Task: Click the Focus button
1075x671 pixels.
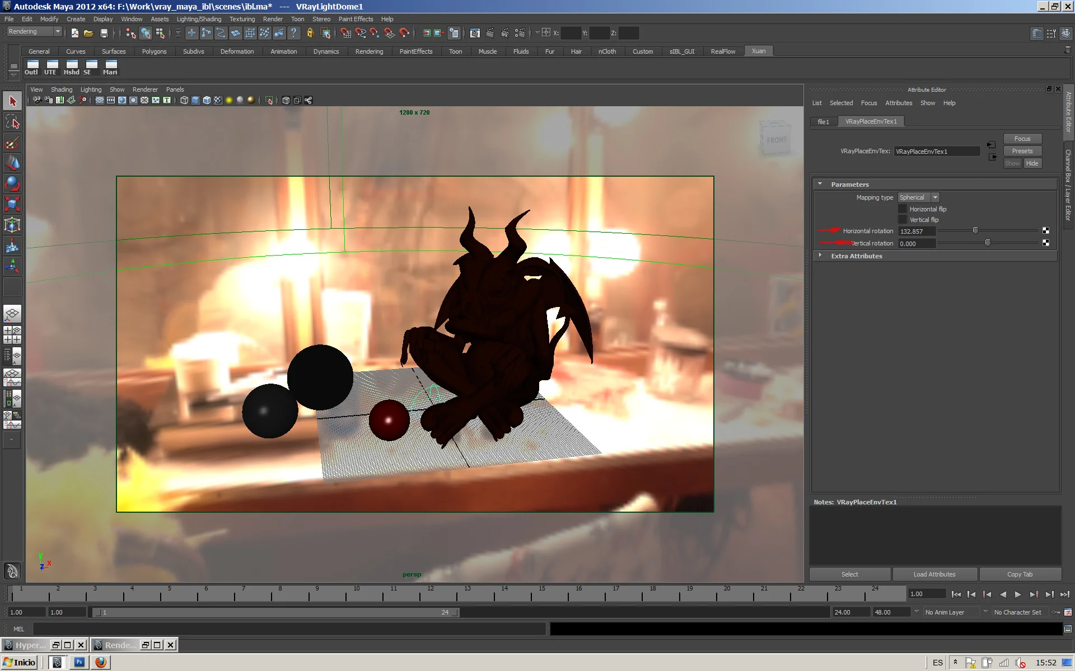Action: (1022, 139)
